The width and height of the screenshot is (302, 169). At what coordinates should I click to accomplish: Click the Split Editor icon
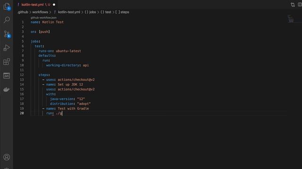pyautogui.click(x=300, y=4)
